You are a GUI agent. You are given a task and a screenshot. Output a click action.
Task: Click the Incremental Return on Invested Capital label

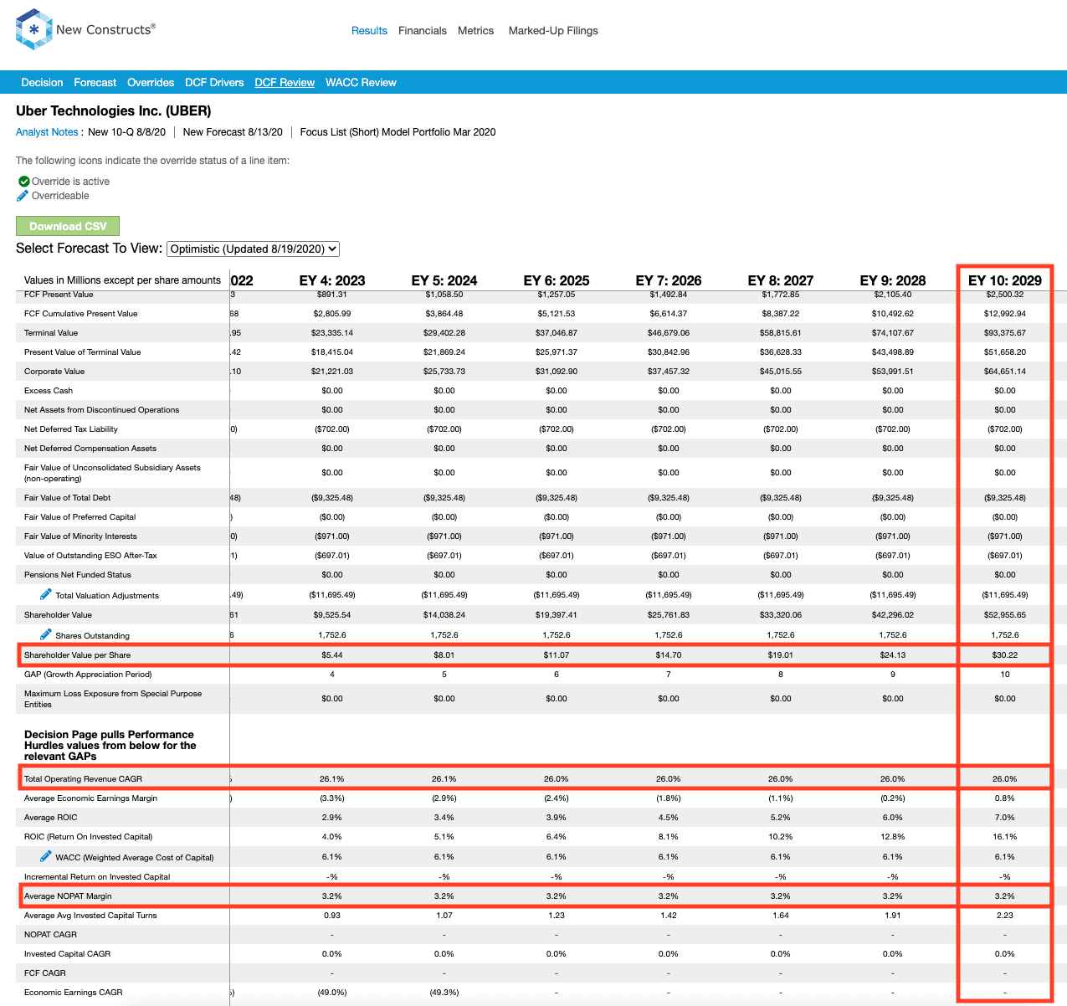click(97, 877)
